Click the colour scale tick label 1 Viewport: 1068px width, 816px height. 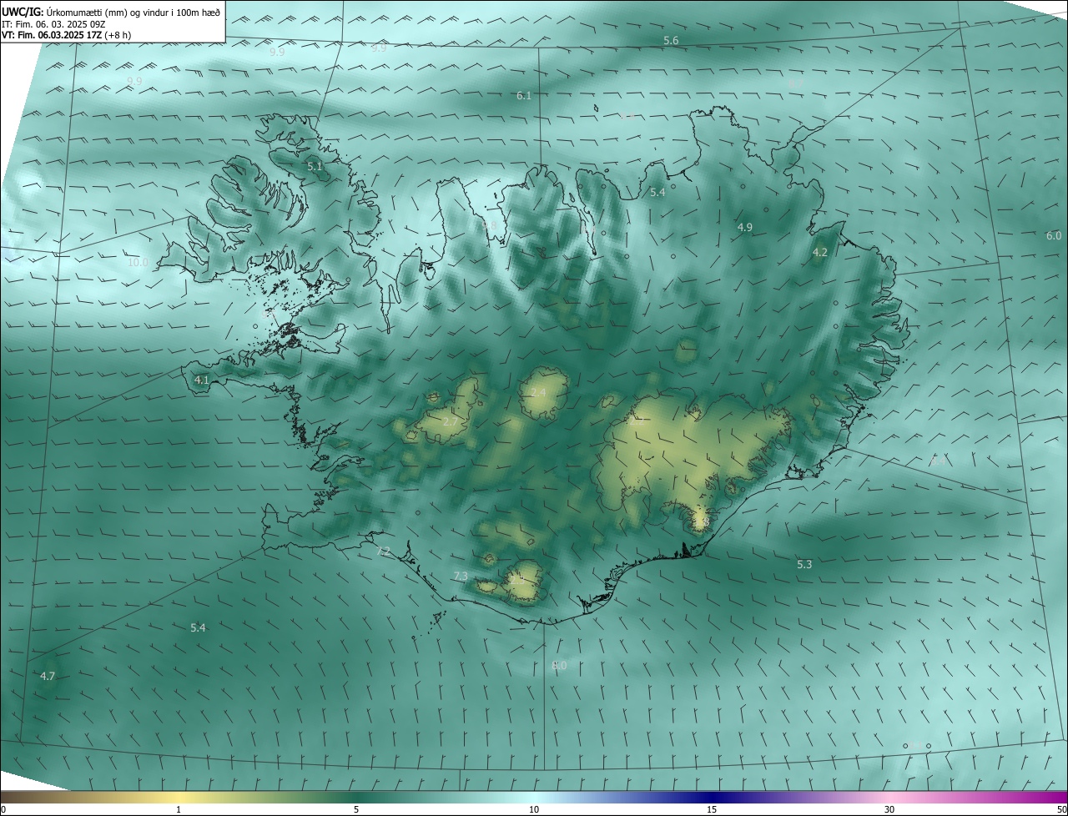pos(179,809)
